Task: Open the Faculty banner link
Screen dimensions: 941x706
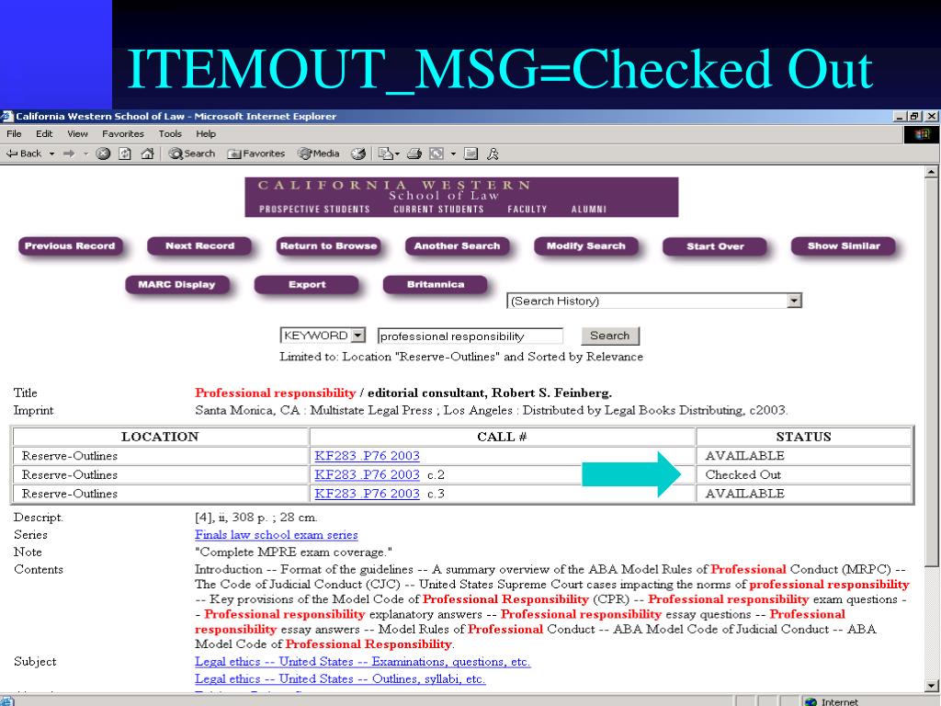Action: point(527,210)
